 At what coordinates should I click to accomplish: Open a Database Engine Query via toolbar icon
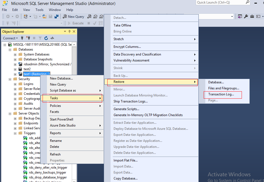click(89, 16)
